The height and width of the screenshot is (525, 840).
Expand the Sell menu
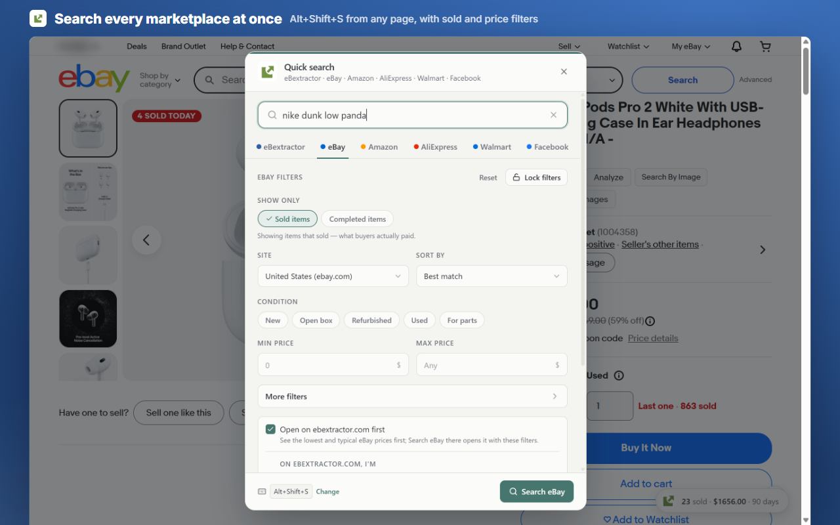point(569,47)
